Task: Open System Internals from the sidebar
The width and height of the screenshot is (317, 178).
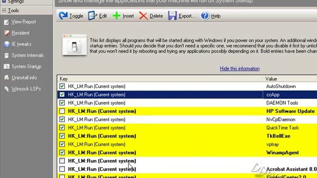Action: pyautogui.click(x=28, y=55)
